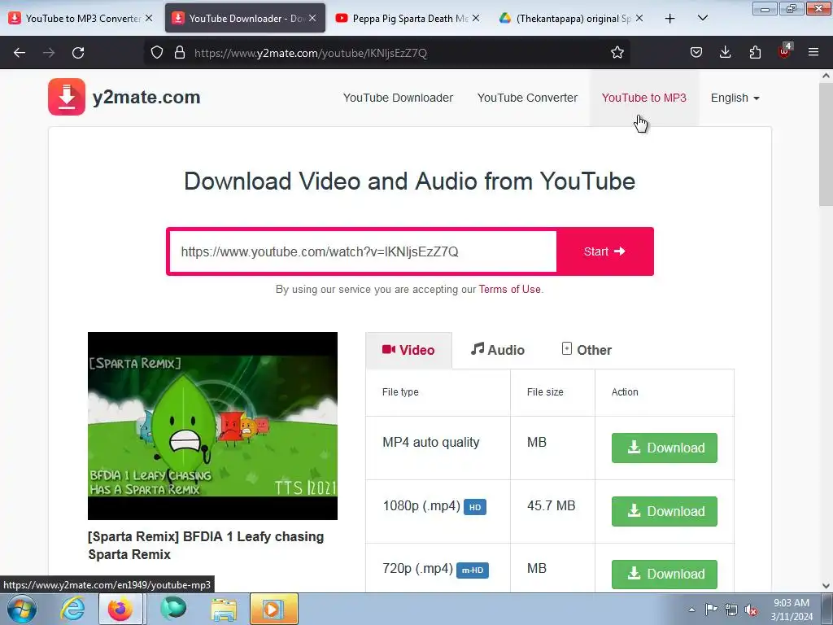The image size is (833, 625).
Task: Download the 1080p mp4 video
Action: click(x=664, y=511)
